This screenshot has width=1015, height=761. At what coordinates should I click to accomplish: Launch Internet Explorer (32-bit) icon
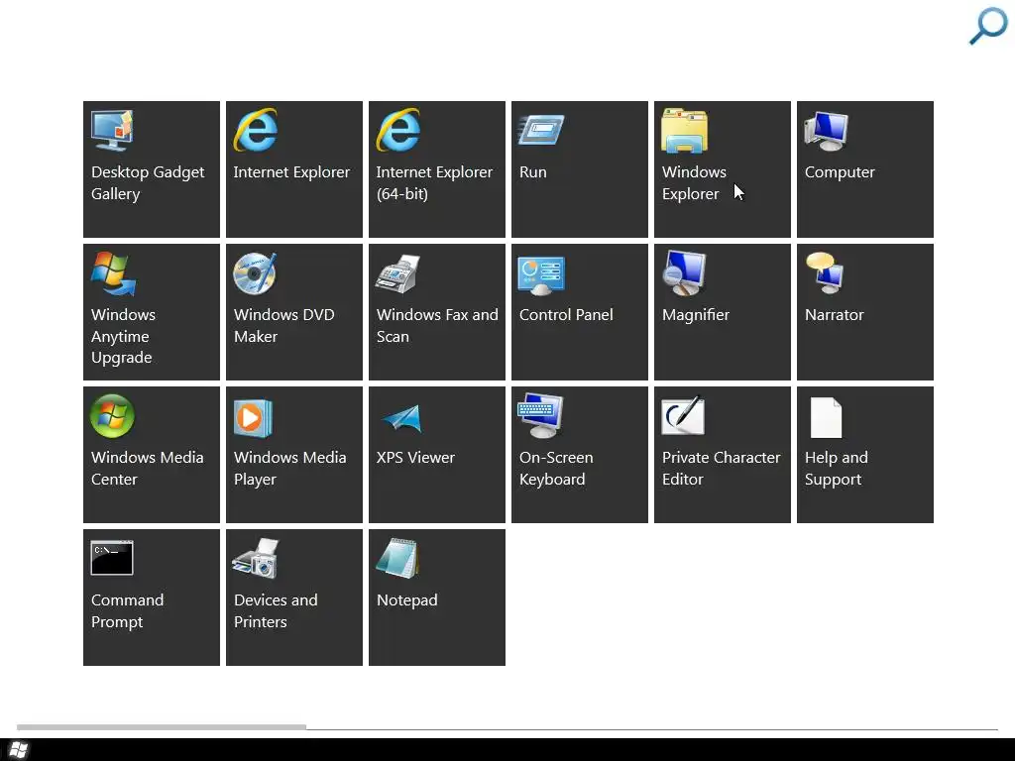(256, 130)
